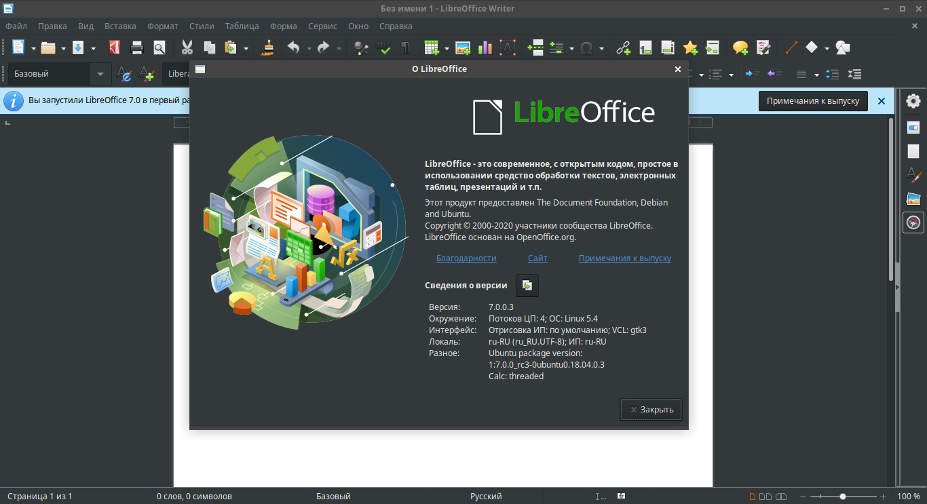This screenshot has width=927, height=504.
Task: Run Spelling check via the toolbar icon
Action: click(x=383, y=47)
